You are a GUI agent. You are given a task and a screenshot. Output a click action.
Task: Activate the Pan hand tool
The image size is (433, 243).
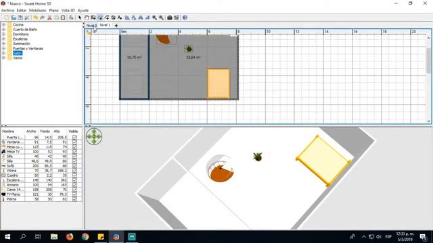[87, 18]
